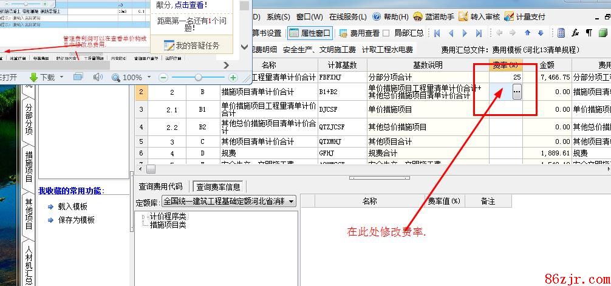Toggle the 属性窗口 button
Image resolution: width=611 pixels, height=286 pixels.
click(x=310, y=33)
